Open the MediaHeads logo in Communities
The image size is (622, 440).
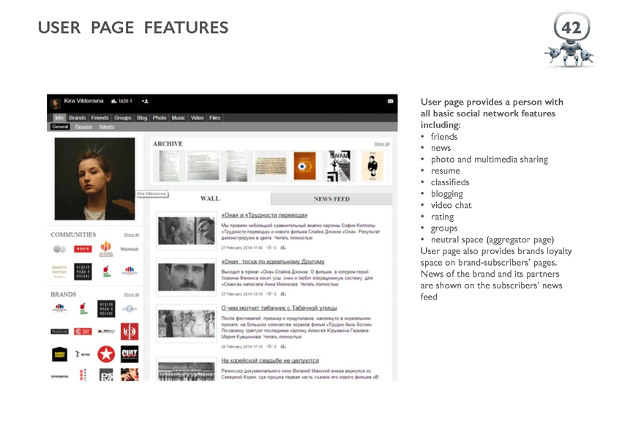click(130, 249)
